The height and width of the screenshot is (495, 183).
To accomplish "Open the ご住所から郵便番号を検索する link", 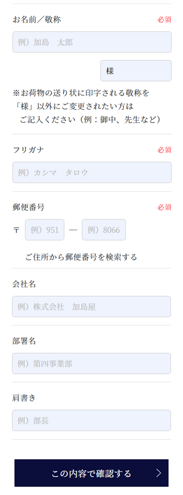I will pos(81,257).
